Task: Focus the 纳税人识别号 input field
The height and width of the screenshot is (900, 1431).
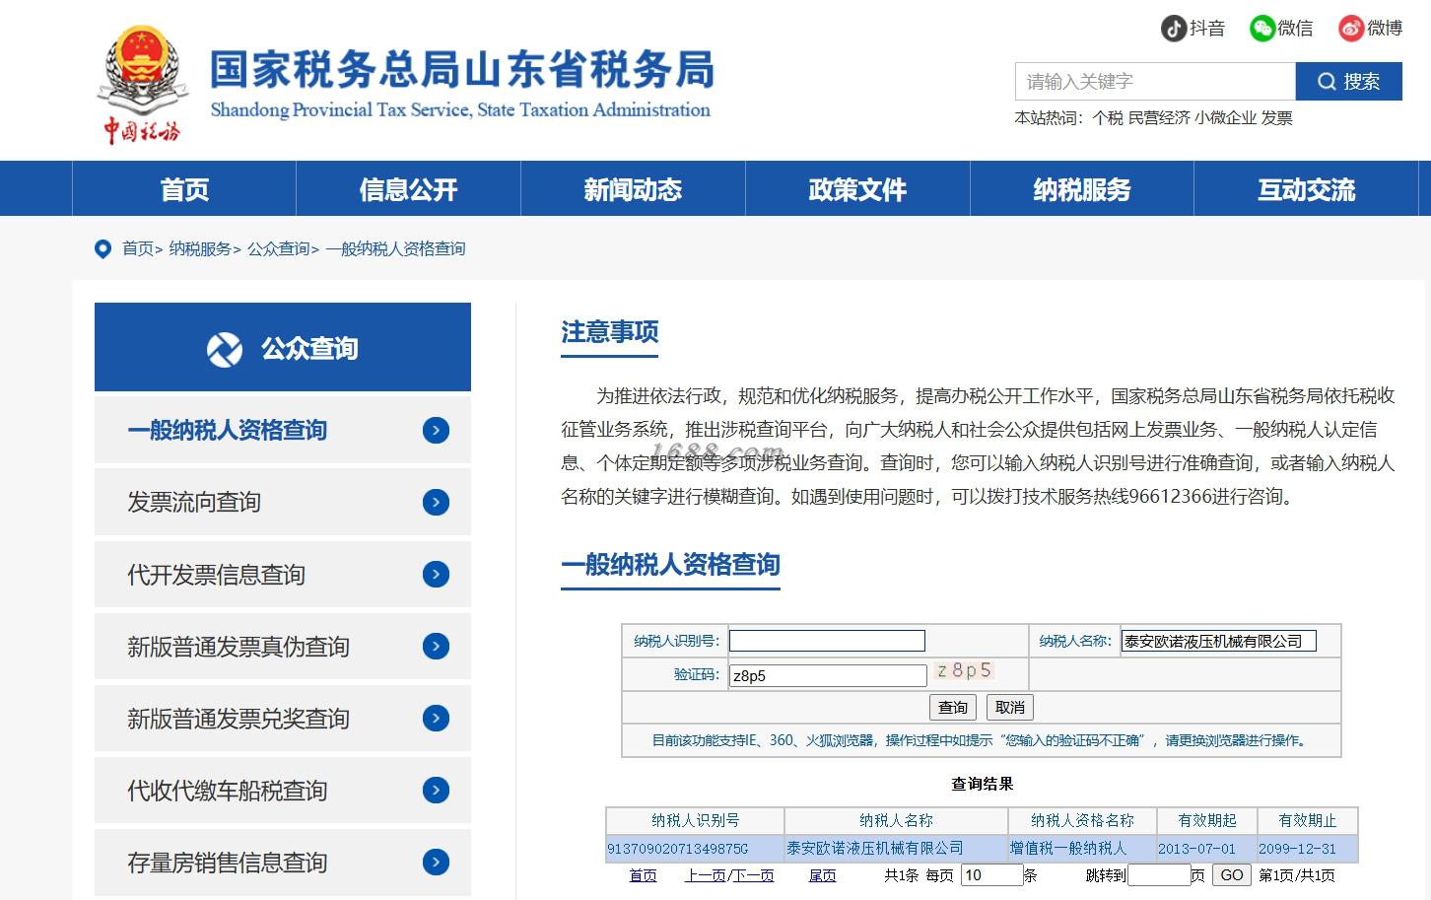Action: tap(827, 641)
